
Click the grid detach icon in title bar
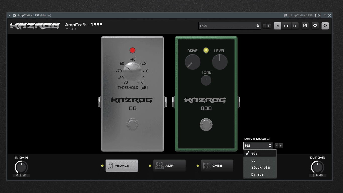(x=286, y=15)
